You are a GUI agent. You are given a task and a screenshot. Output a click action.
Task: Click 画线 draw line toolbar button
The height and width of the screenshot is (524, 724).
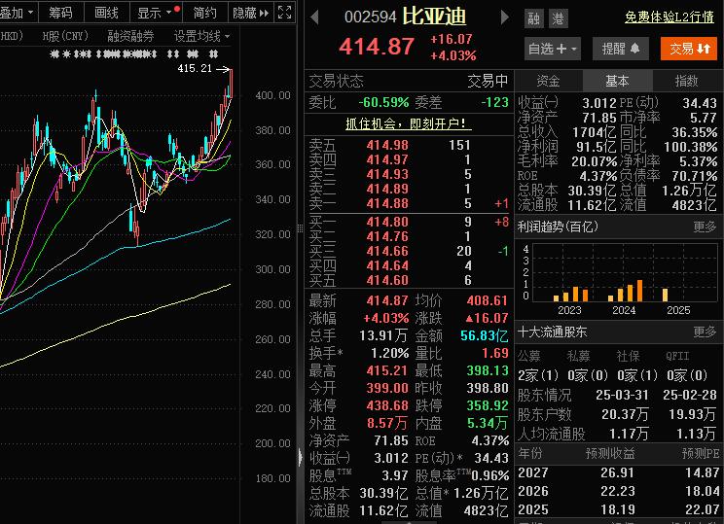[107, 13]
